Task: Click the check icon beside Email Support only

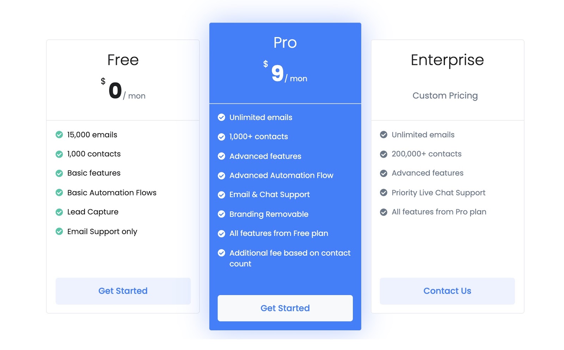Action: [59, 231]
